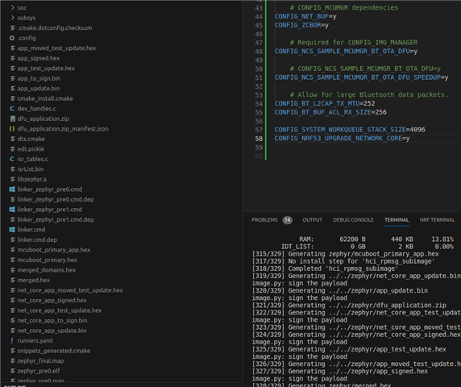The image size is (461, 387).
Task: Click Windows icon beside linker.cmd
Action: [x=12, y=230]
